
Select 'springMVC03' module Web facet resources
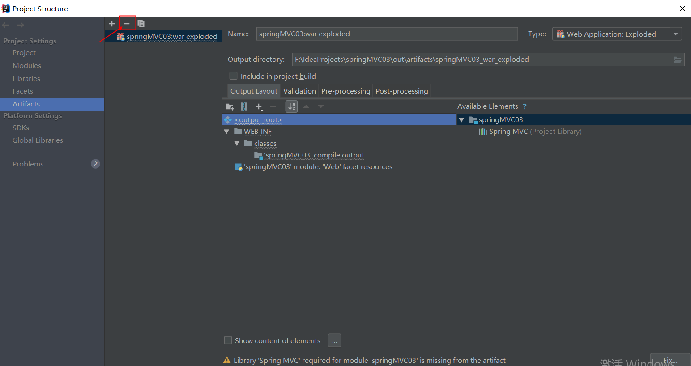[318, 167]
